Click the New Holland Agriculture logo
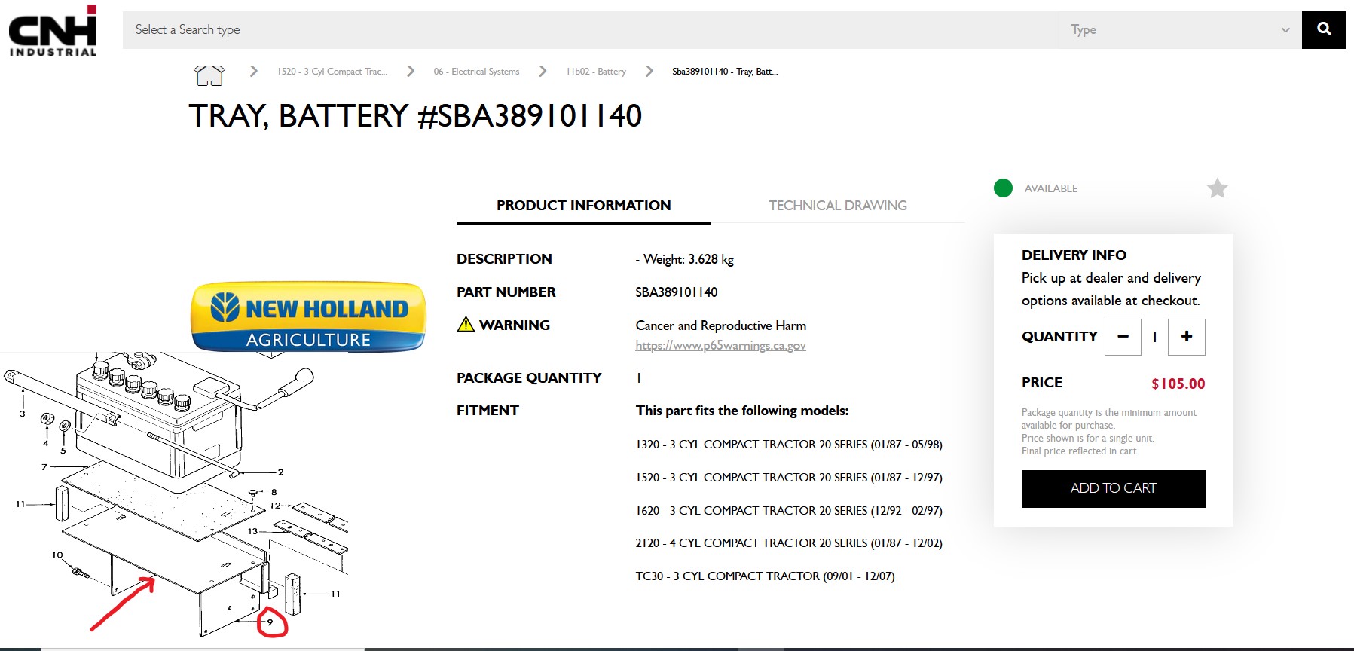 click(x=308, y=317)
